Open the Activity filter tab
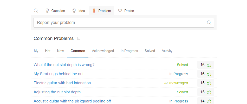The height and width of the screenshot is (104, 247). (167, 51)
